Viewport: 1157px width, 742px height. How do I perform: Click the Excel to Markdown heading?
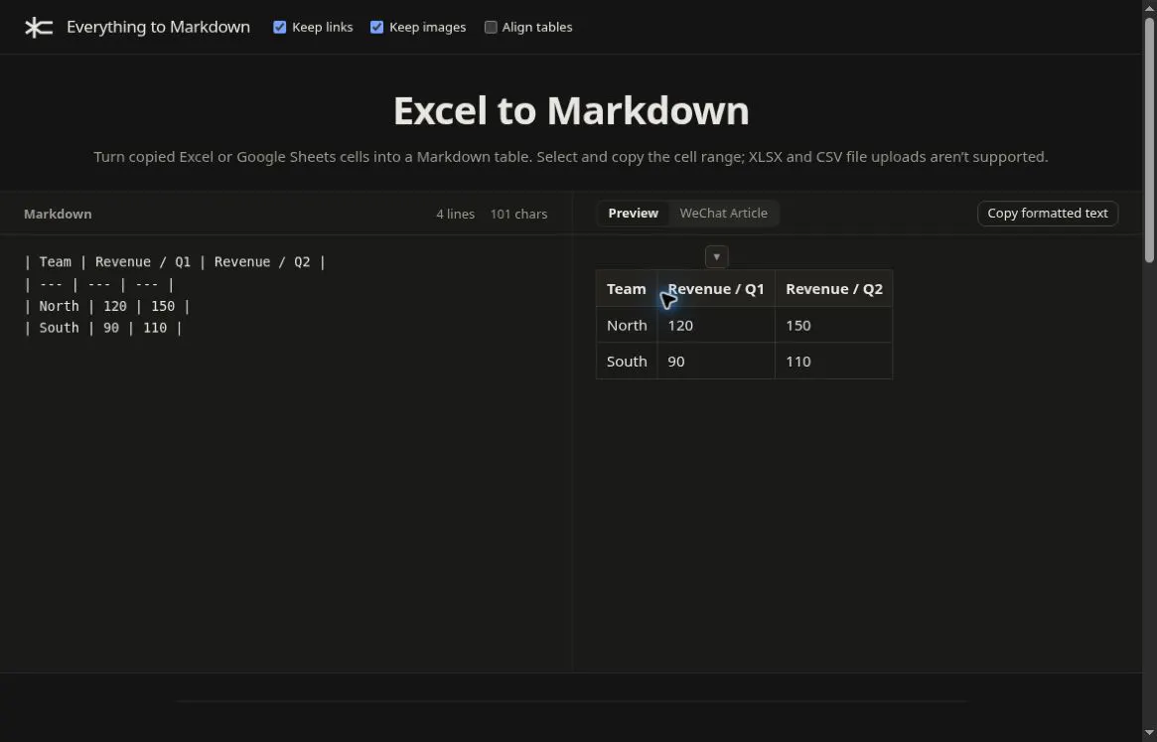point(571,110)
